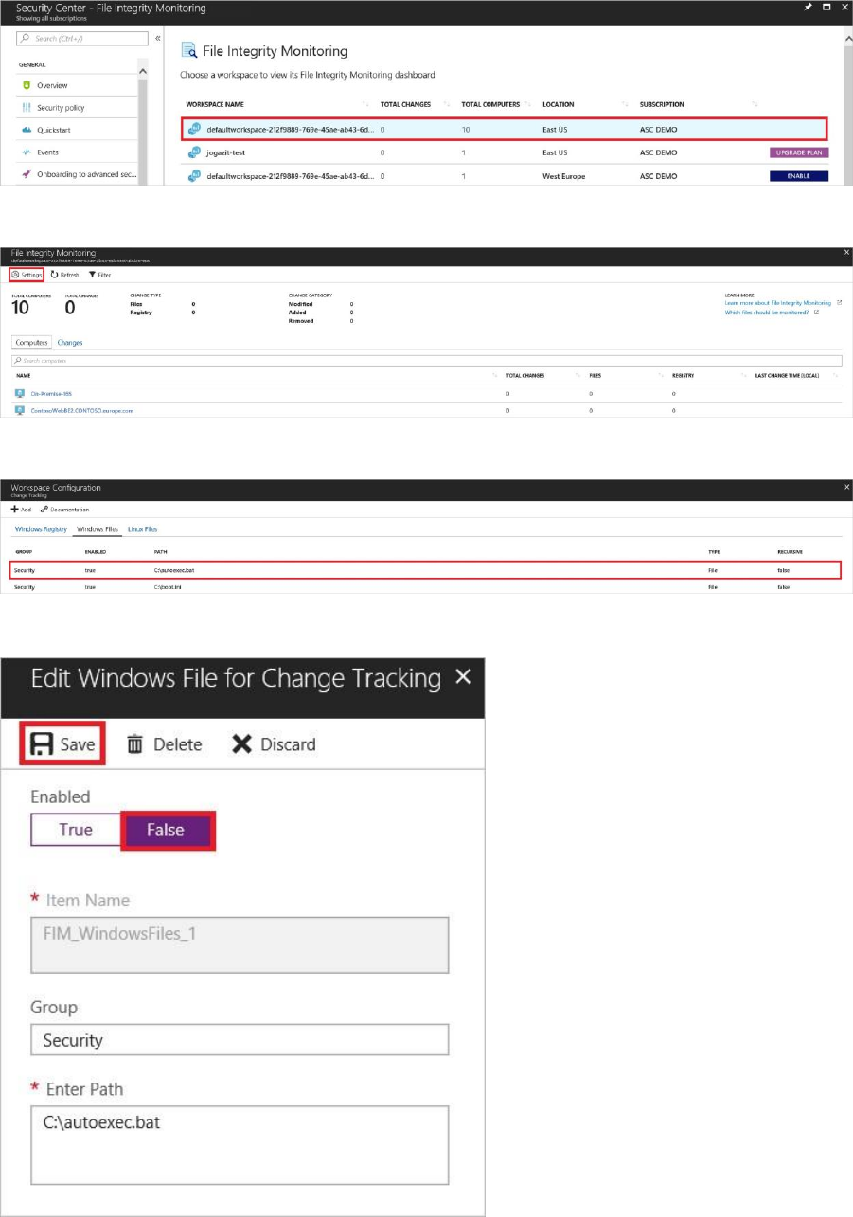Click the Group field containing Security

[x=240, y=1040]
